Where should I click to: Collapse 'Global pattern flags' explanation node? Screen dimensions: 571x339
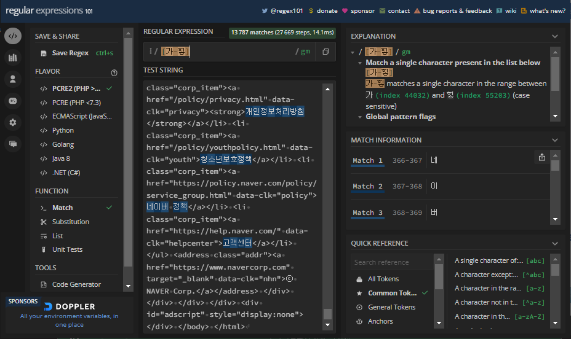360,117
